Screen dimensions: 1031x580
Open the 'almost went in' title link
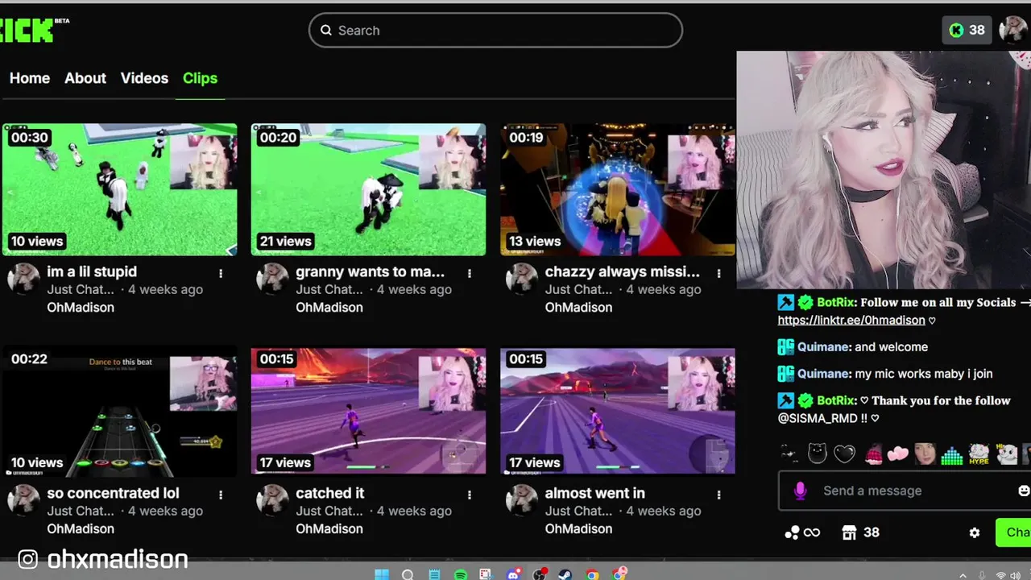click(595, 493)
